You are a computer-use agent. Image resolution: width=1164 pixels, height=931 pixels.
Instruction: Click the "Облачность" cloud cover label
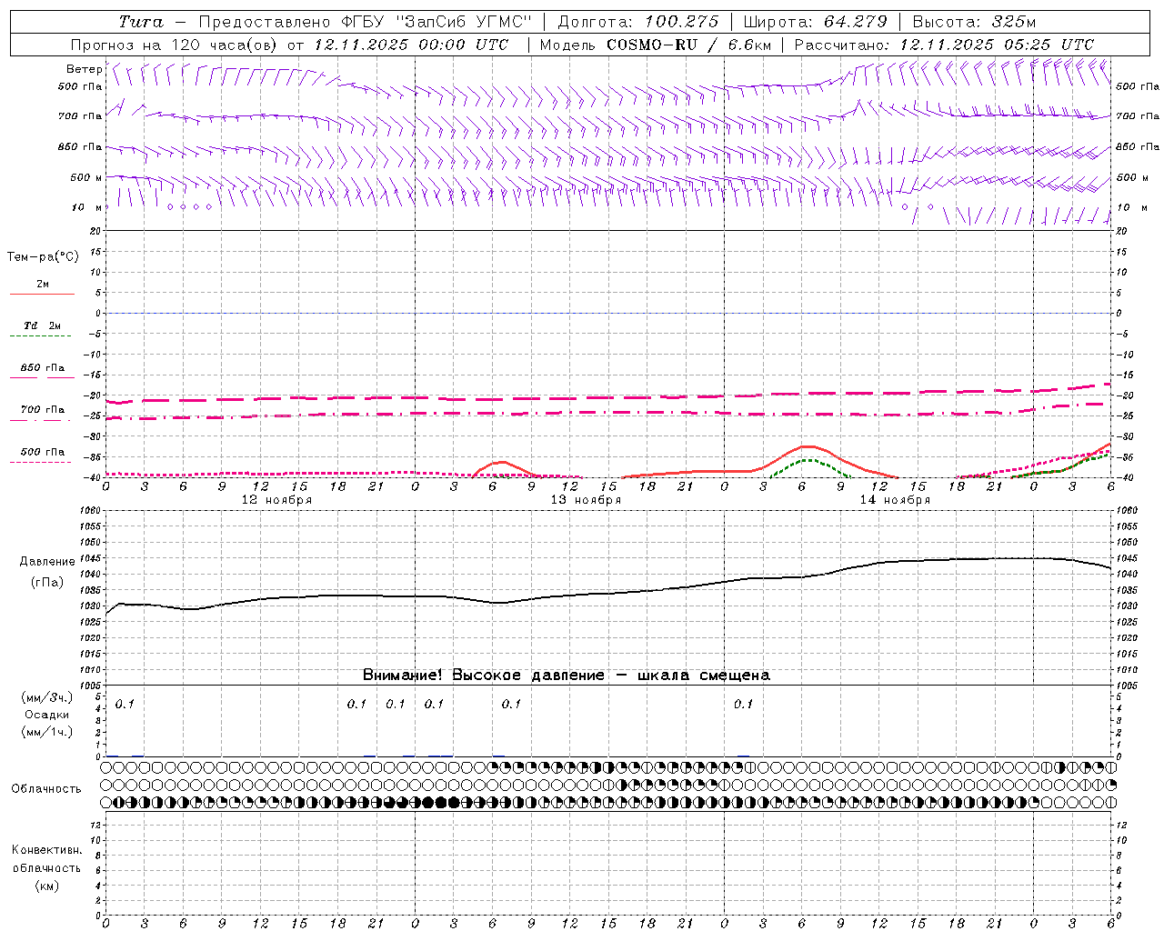(46, 788)
